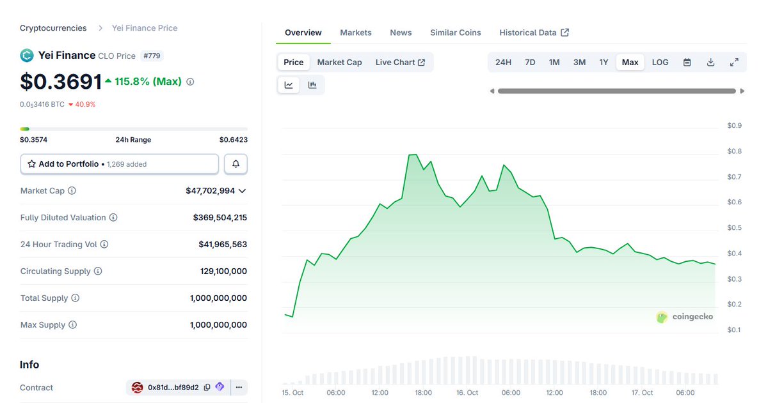The height and width of the screenshot is (403, 768).
Task: Click the Add to Portfolio button
Action: [x=120, y=164]
